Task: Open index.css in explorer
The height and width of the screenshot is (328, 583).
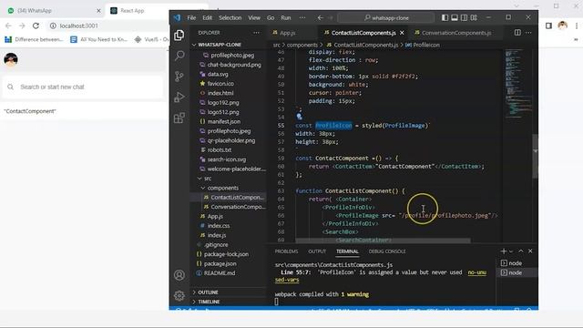Action: click(x=219, y=226)
